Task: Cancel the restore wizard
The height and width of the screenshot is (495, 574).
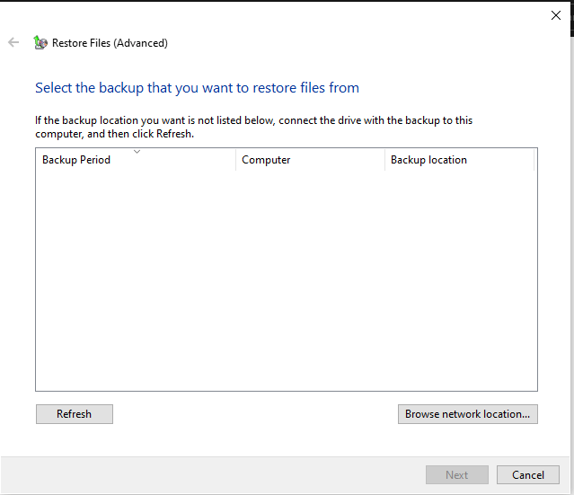Action: click(528, 475)
